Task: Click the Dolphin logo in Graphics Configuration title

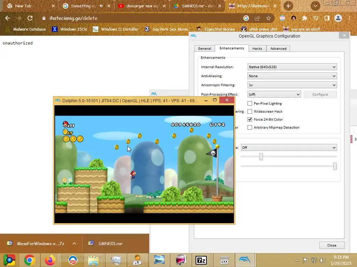Action: click(x=193, y=36)
